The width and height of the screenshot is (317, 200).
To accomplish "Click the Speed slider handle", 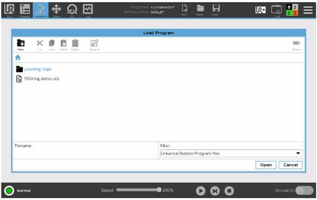I will tap(159, 189).
